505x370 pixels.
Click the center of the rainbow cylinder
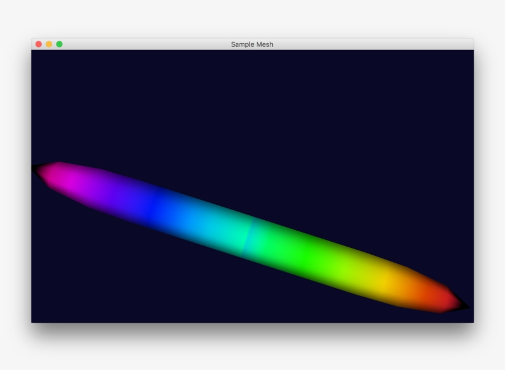click(249, 237)
